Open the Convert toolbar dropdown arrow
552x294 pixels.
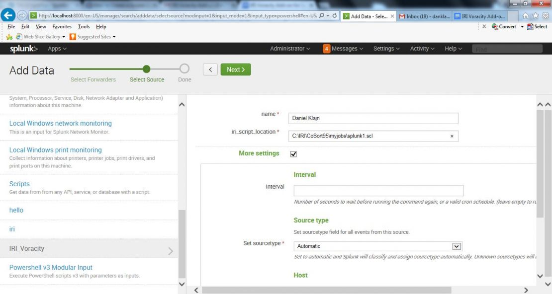[522, 27]
